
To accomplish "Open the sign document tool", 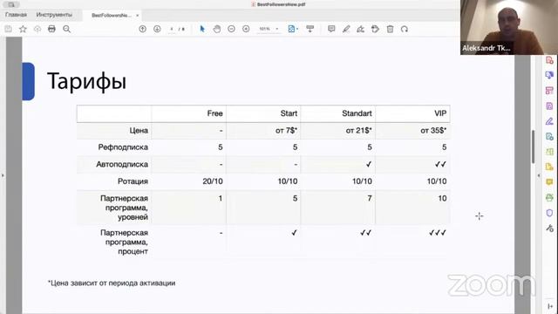I will click(360, 29).
